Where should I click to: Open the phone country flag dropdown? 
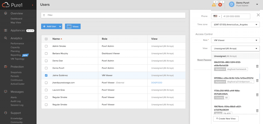pyautogui.click(x=217, y=16)
